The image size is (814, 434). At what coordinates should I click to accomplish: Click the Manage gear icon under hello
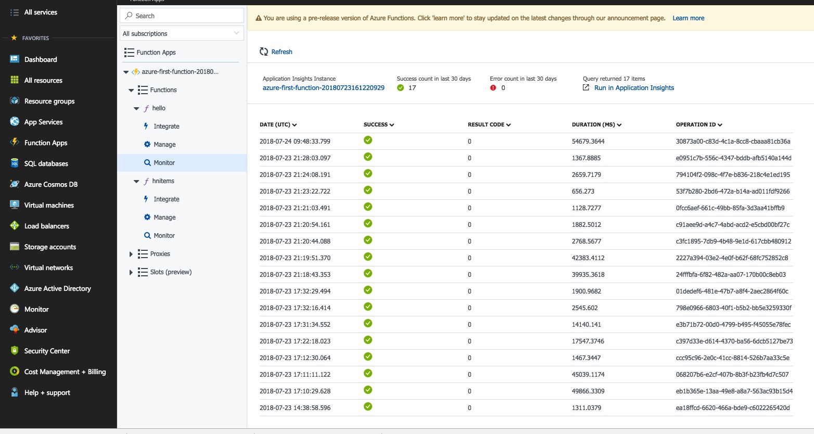(147, 144)
